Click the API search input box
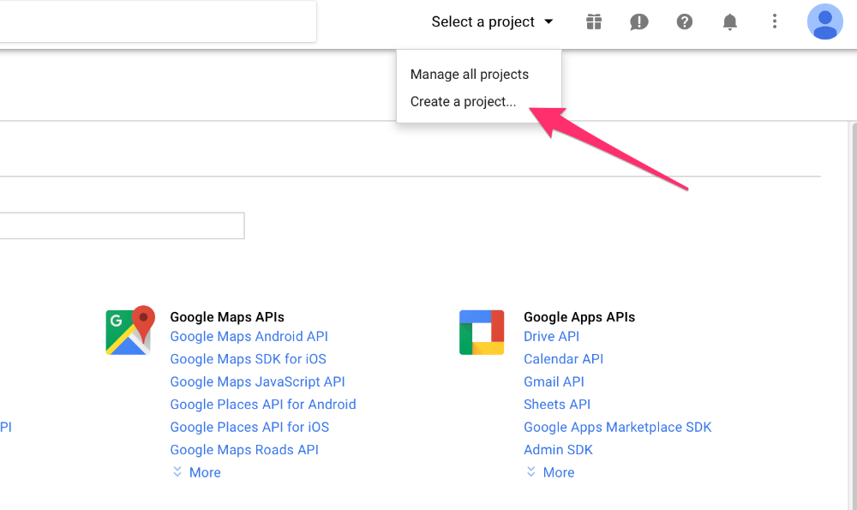The height and width of the screenshot is (510, 857). click(x=122, y=225)
